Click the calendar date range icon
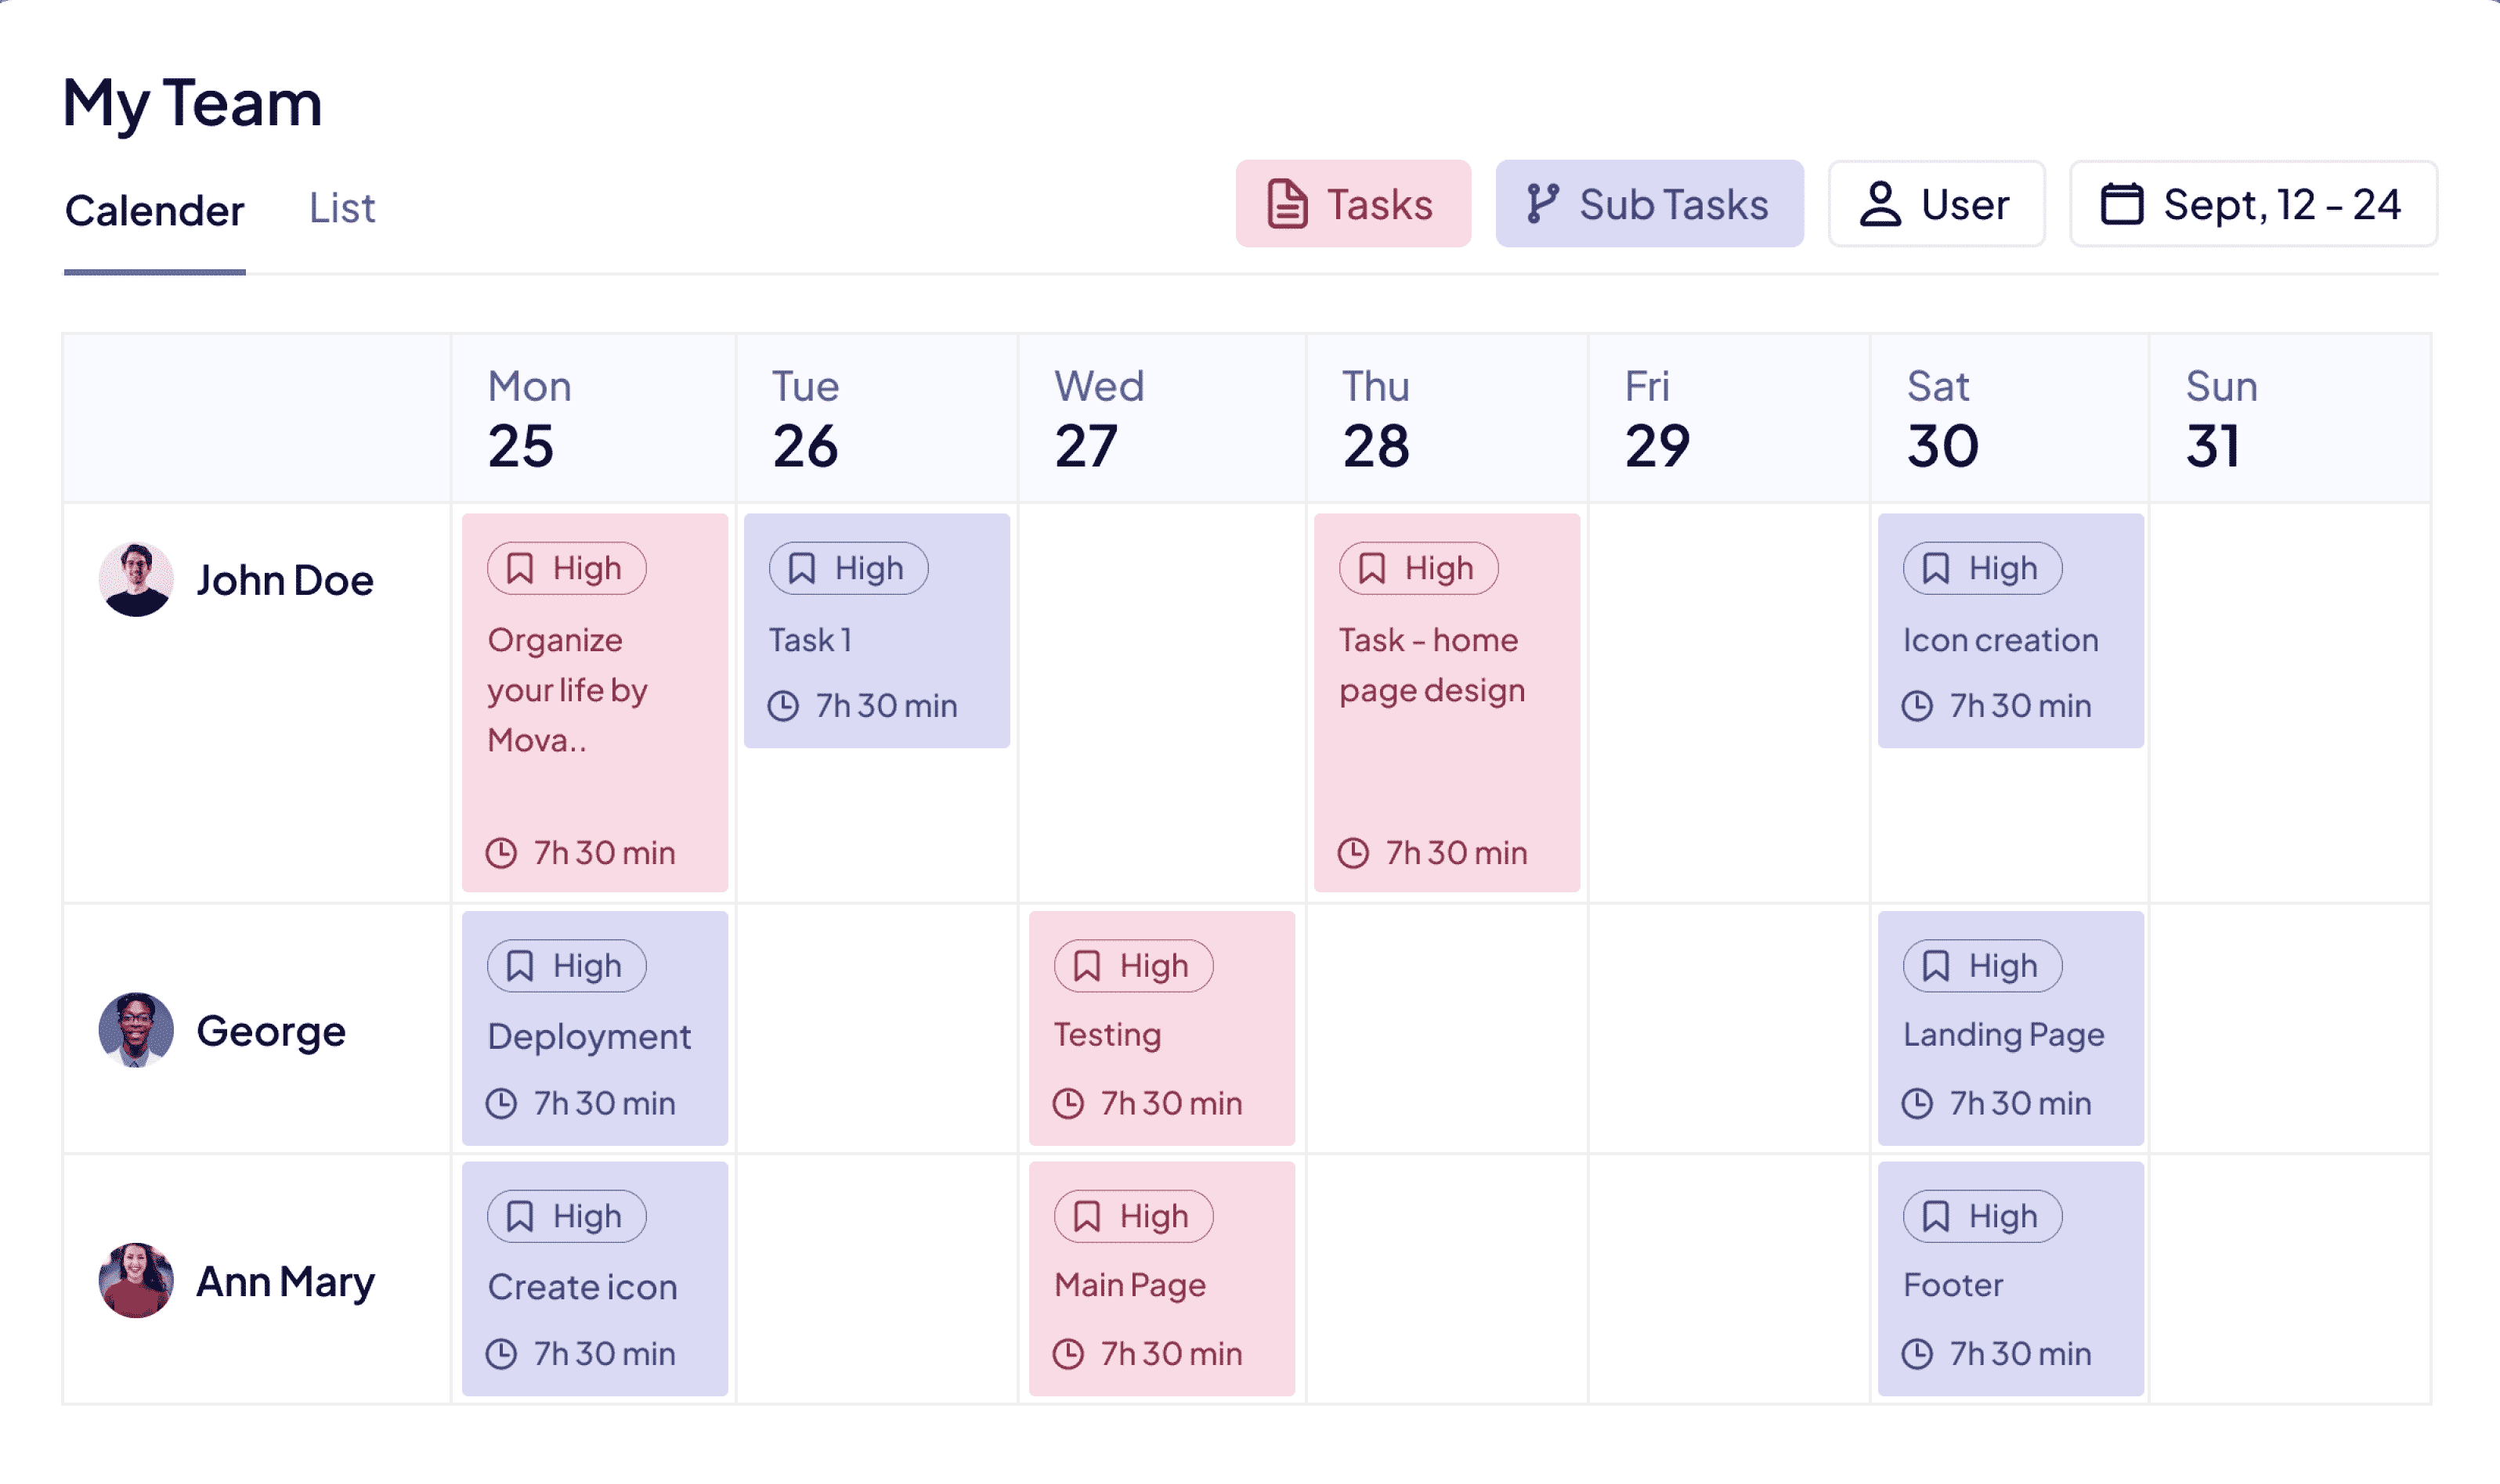 [x=2119, y=201]
